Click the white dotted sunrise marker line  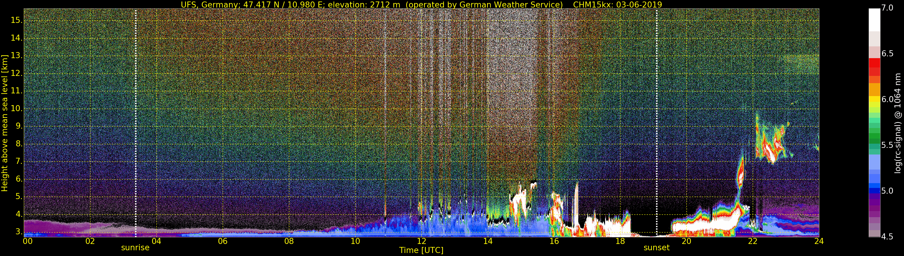point(136,123)
